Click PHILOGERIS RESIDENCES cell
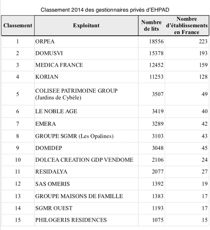The height and width of the screenshot is (230, 210). pos(71,220)
